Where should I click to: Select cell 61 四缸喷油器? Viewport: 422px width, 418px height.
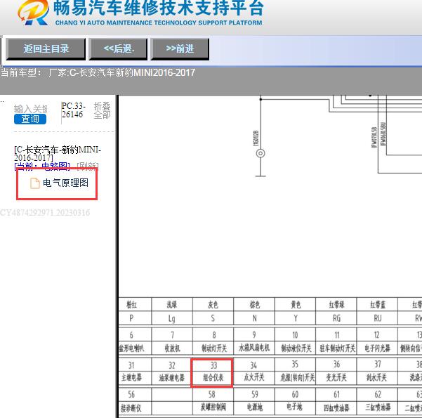(336, 401)
